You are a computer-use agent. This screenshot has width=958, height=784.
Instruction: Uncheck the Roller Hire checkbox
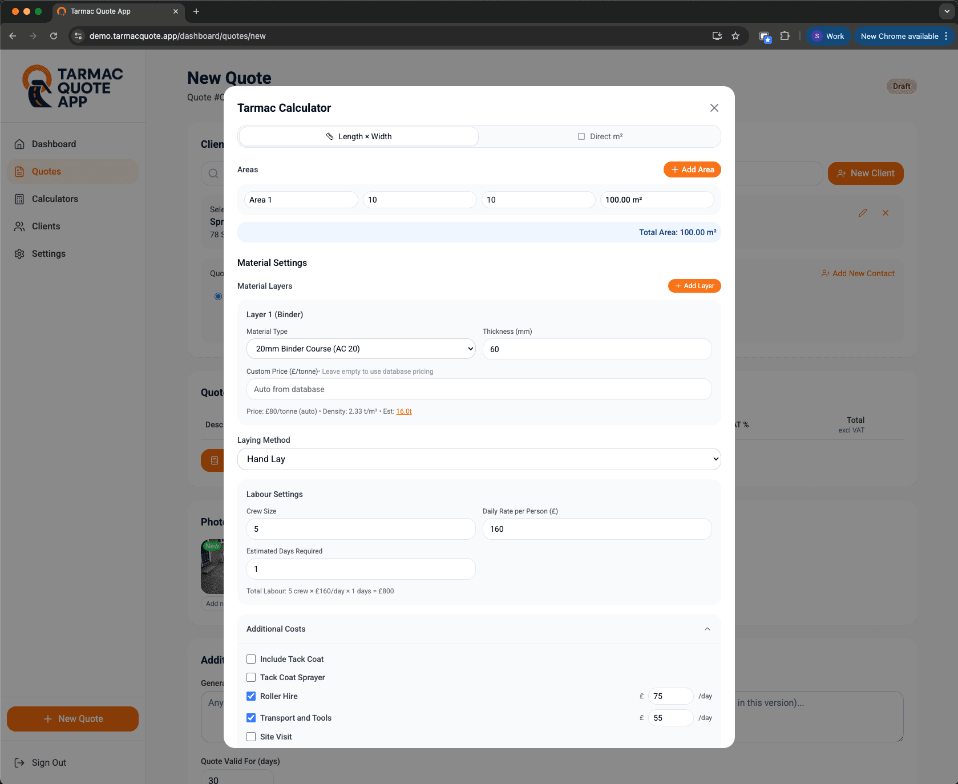tap(251, 696)
